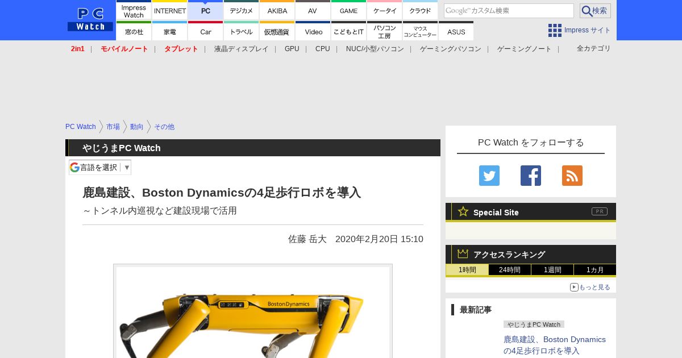Click the その他 breadcrumb link
Viewport: 682px width, 358px height.
[164, 127]
